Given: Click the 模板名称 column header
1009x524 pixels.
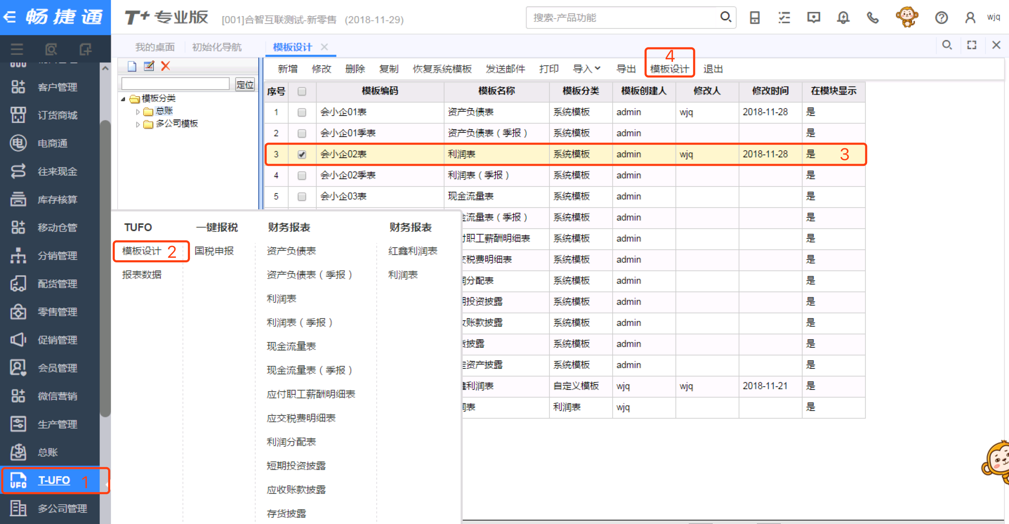Looking at the screenshot, I should pos(496,91).
